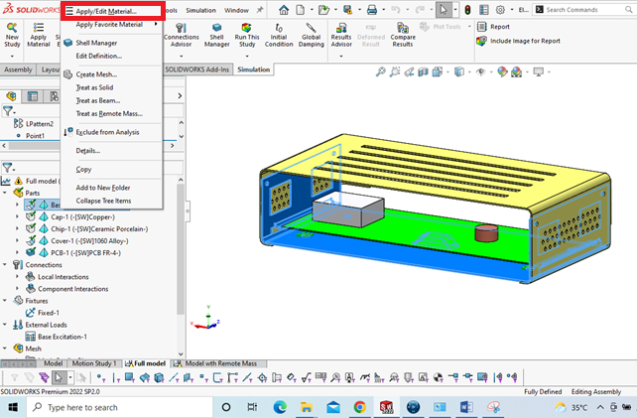Viewport: 637px width, 418px height.
Task: Open Model with Remote Mass tab
Action: (220, 363)
